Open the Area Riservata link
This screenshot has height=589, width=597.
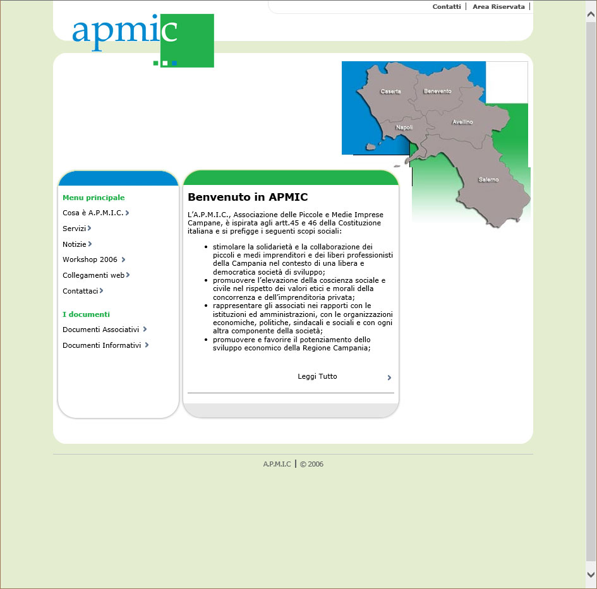click(498, 6)
